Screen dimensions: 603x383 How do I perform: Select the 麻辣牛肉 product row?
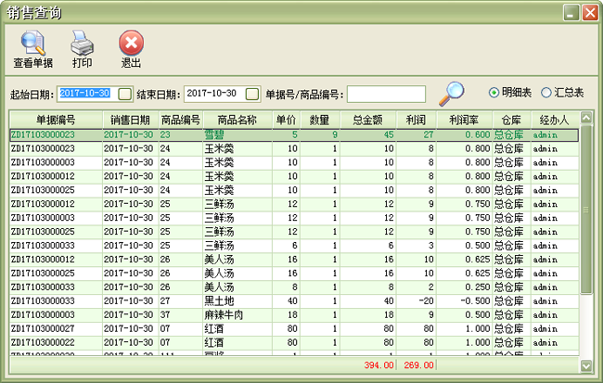pyautogui.click(x=221, y=315)
